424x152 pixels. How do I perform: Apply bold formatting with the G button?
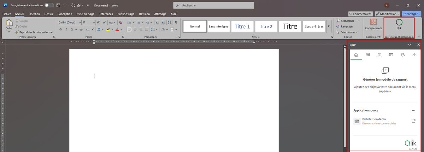(61, 30)
